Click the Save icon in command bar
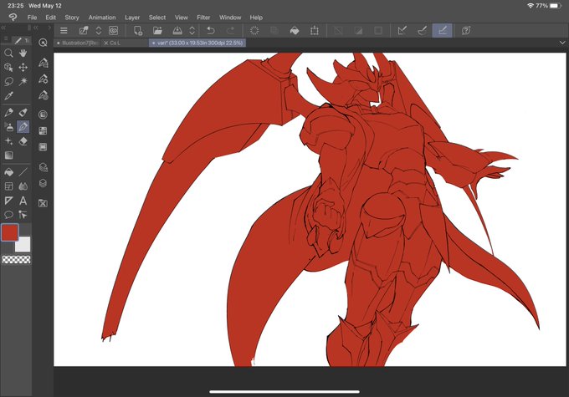 177,30
